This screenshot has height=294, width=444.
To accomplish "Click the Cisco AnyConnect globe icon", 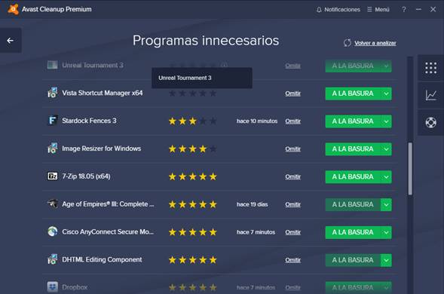I will click(52, 231).
